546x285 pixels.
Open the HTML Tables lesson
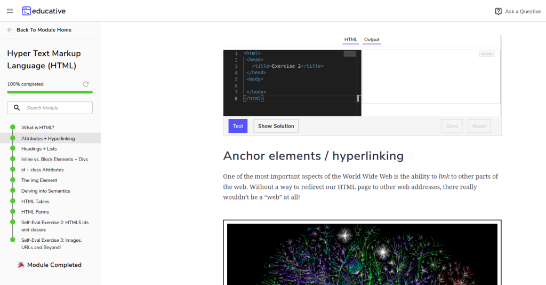(x=35, y=201)
